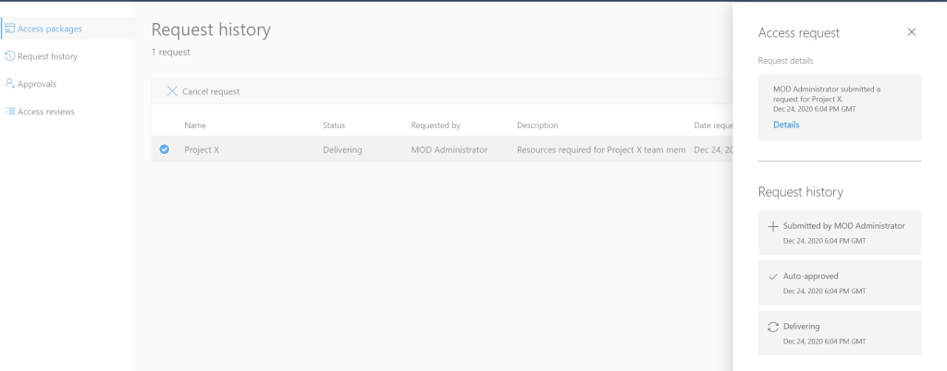Click the Approvals person icon
The width and height of the screenshot is (947, 371).
point(10,84)
